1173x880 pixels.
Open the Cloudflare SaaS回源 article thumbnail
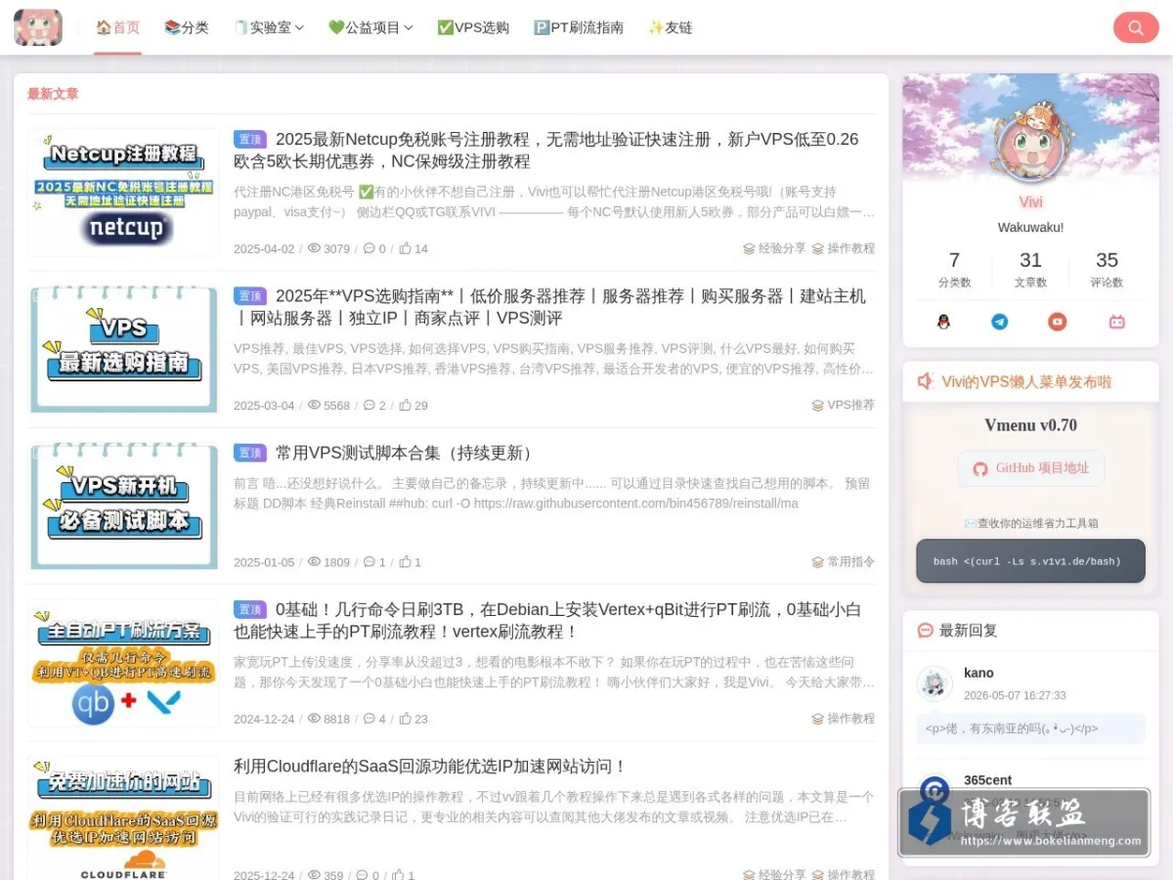(123, 817)
